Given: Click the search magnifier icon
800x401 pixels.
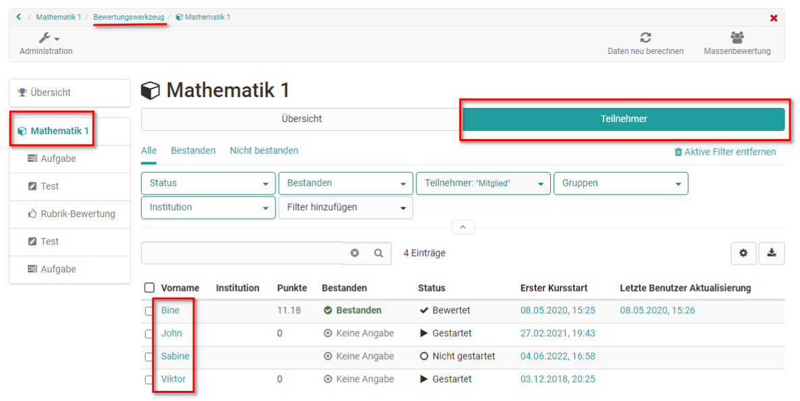Looking at the screenshot, I should tap(379, 253).
